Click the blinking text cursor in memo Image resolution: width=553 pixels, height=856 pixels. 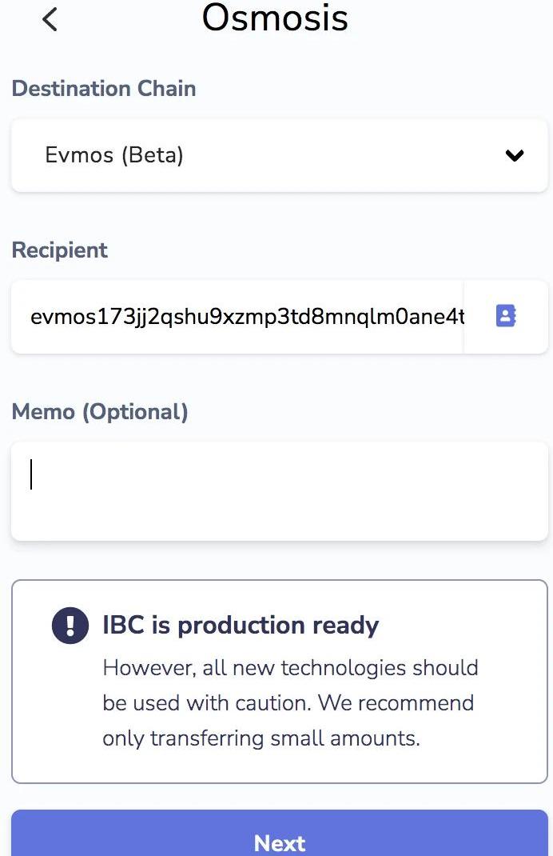(31, 474)
